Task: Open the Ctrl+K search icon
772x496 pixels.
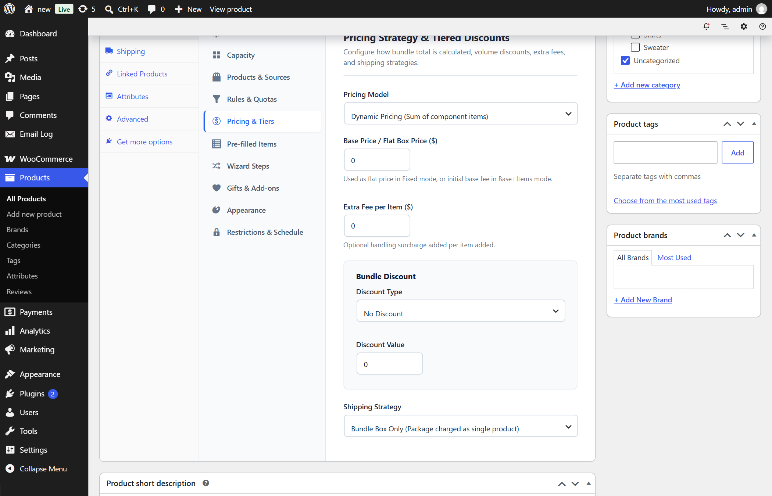Action: point(109,9)
